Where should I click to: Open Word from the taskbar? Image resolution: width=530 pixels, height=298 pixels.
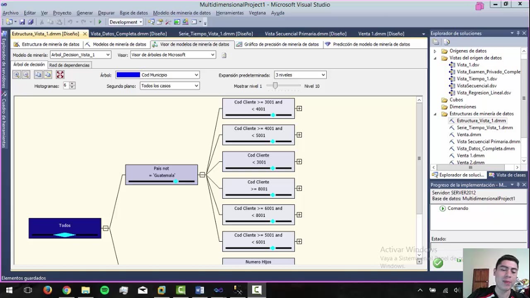click(200, 290)
